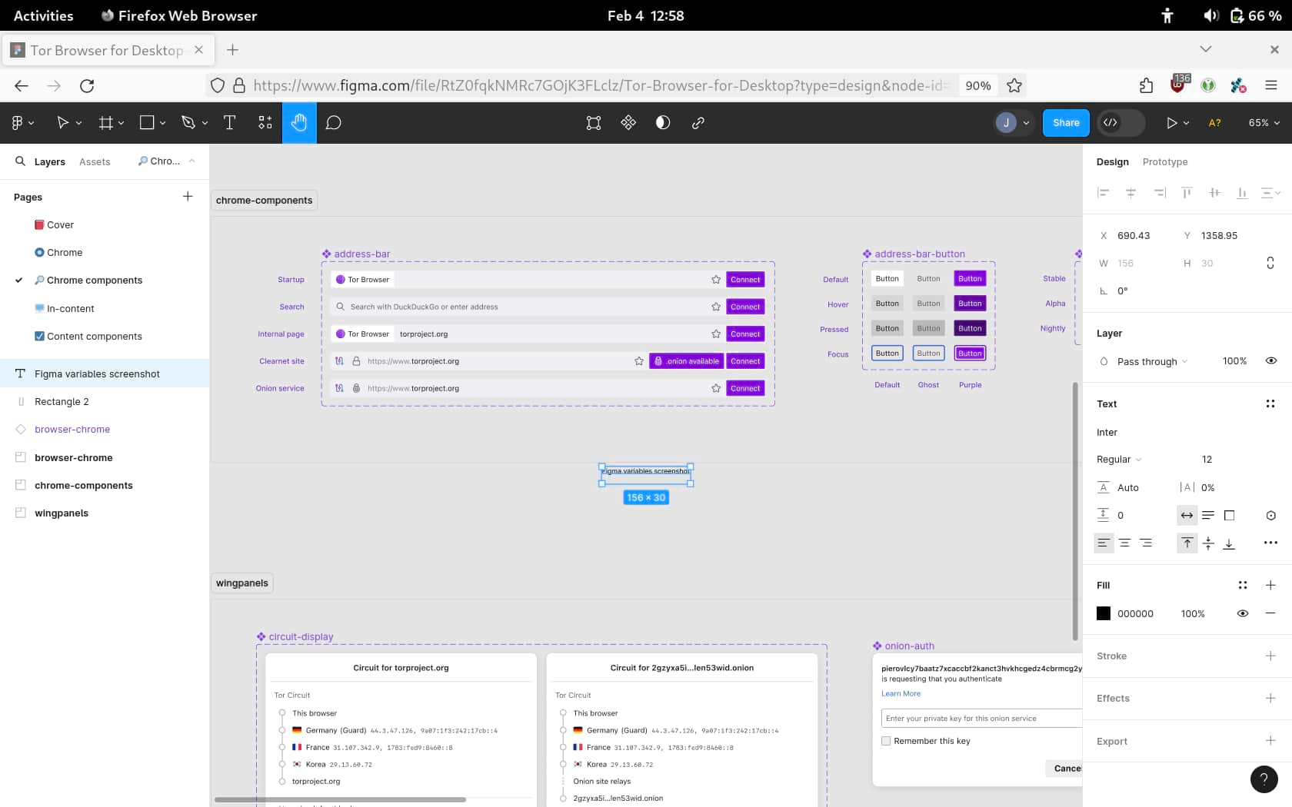This screenshot has width=1292, height=807.
Task: Align top icon in Design panel
Action: click(1187, 193)
